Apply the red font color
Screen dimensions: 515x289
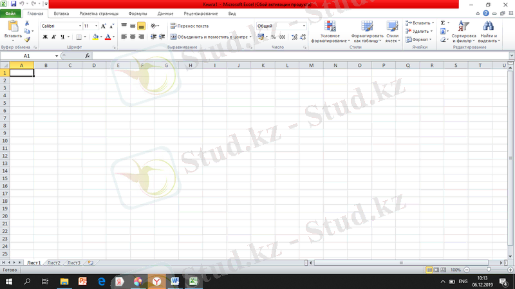coord(108,37)
